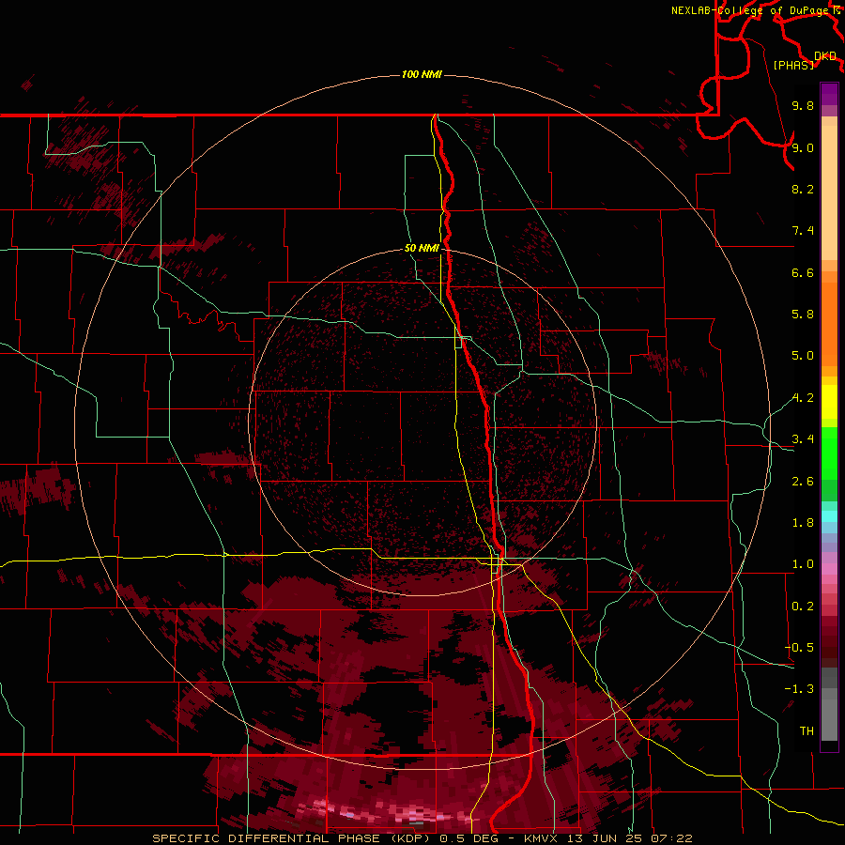This screenshot has width=845, height=845.
Task: Pick the pink swatch beside 1.0 on color bar
Action: click(x=829, y=567)
